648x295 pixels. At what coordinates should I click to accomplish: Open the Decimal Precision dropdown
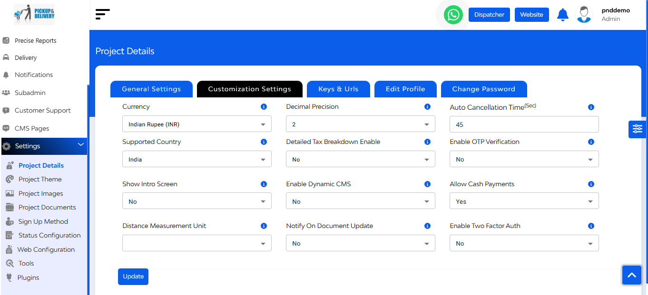pos(361,124)
